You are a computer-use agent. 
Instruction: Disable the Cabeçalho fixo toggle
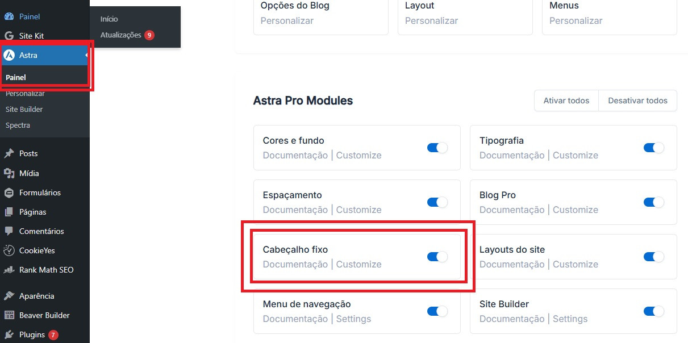437,257
